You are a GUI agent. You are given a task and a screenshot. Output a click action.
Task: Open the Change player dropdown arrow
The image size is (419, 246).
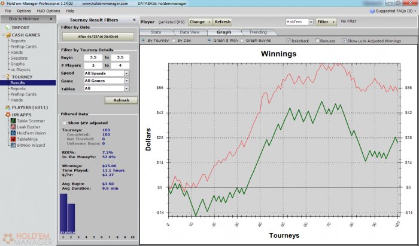(x=209, y=22)
